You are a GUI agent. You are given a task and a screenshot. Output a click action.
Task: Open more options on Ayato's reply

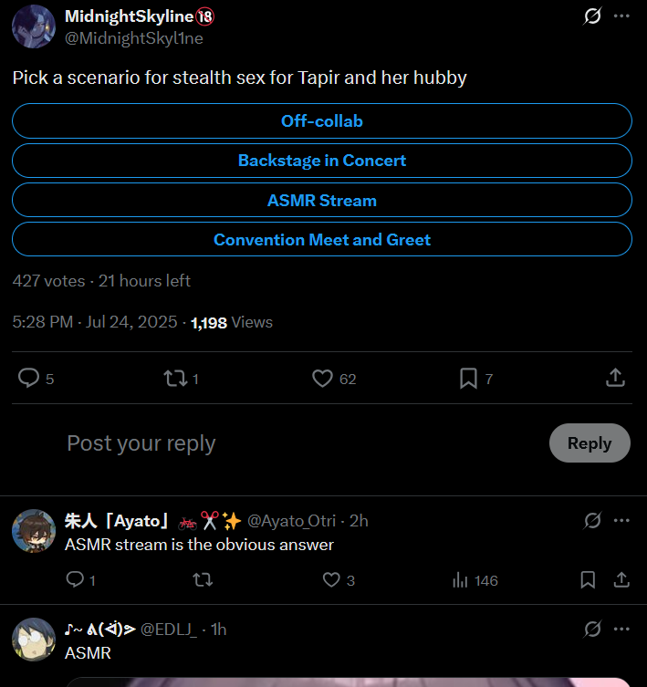coord(621,520)
